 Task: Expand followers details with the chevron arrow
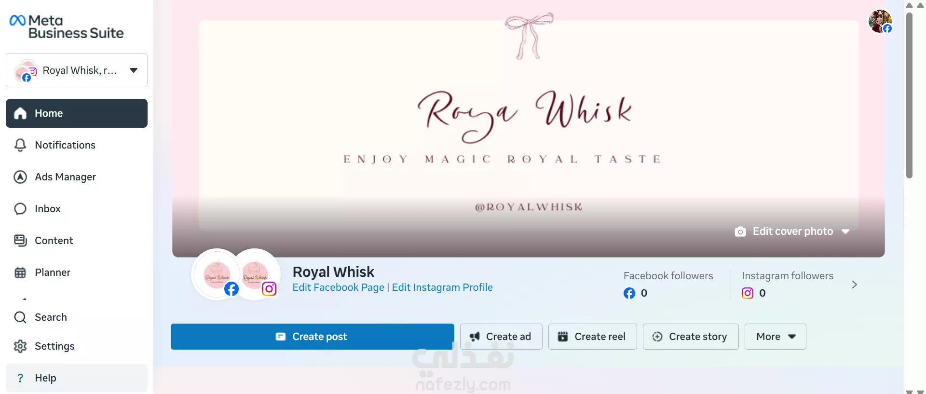(854, 285)
